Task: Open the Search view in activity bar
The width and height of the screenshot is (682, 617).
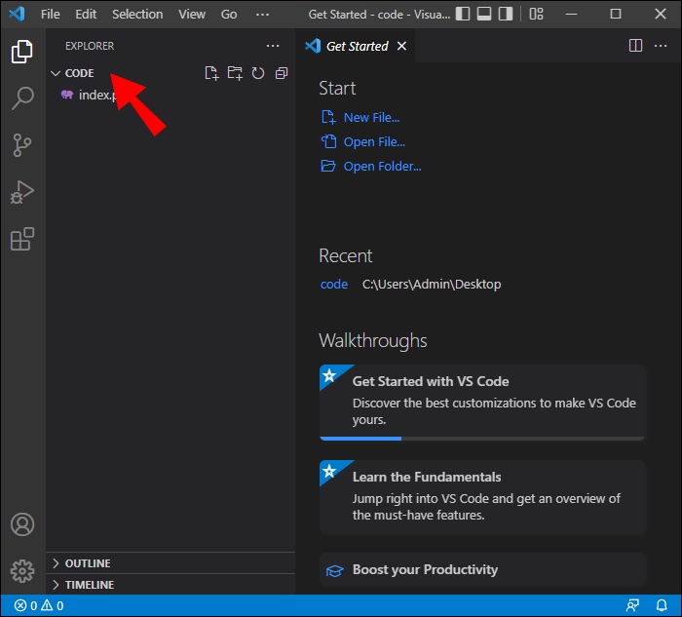Action: pos(22,98)
